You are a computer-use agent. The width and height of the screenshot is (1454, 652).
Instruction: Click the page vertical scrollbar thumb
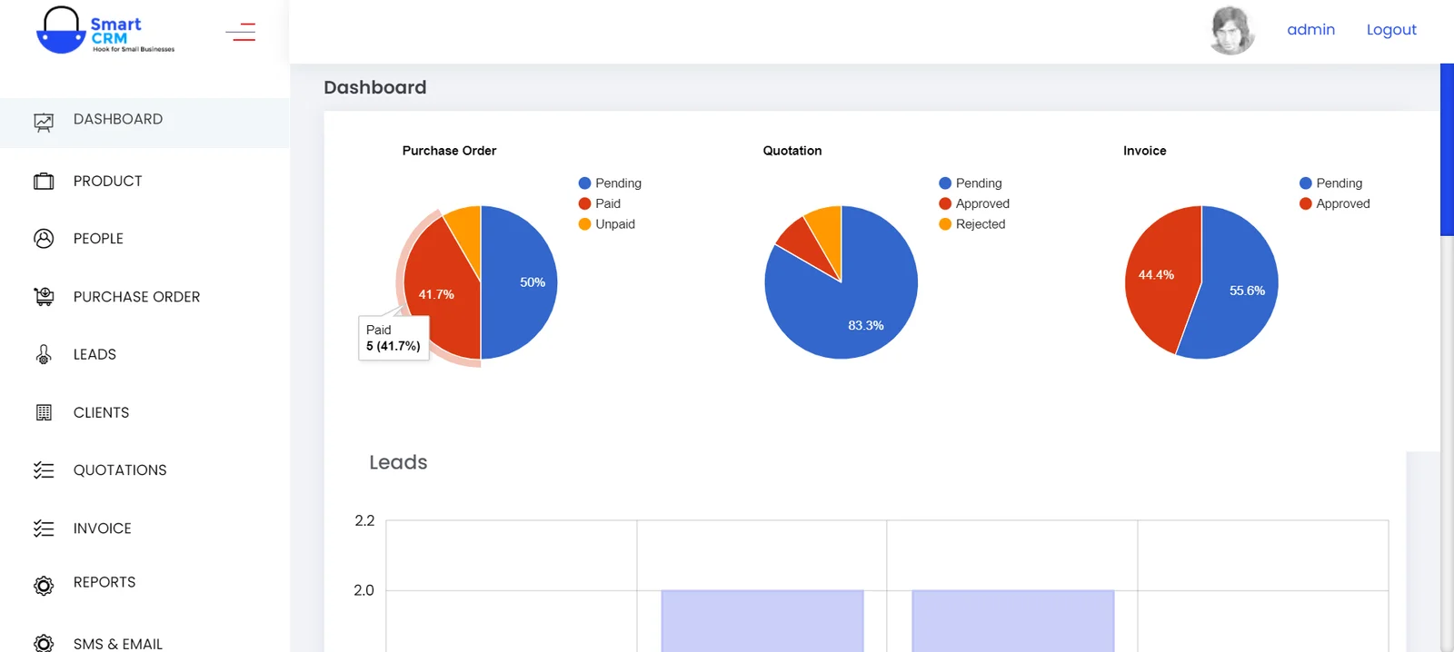coord(1447,150)
